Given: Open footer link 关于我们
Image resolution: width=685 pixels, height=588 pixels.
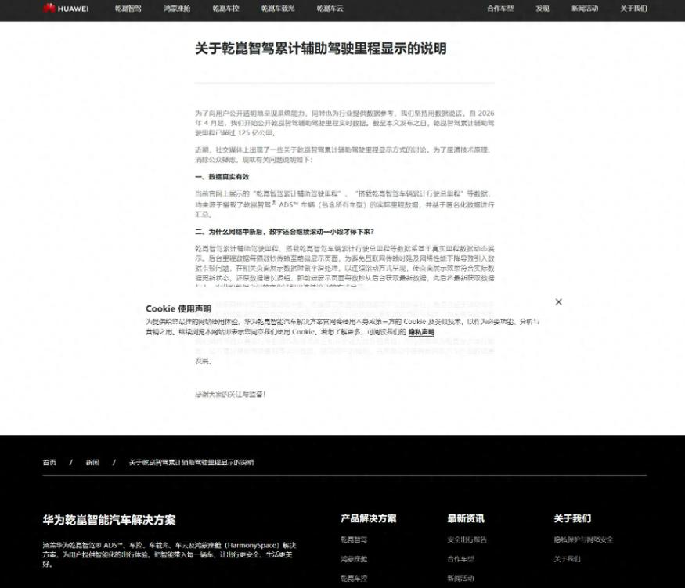Looking at the screenshot, I should 567,559.
